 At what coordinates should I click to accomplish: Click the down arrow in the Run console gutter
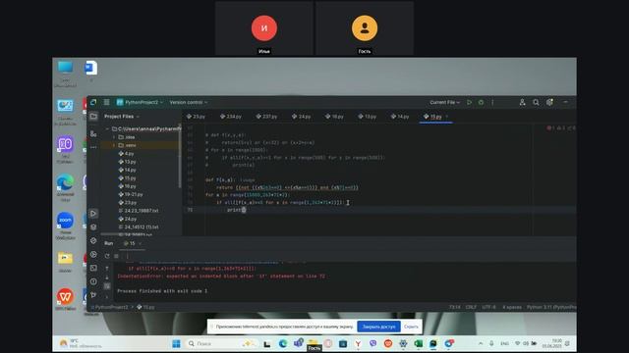107,277
